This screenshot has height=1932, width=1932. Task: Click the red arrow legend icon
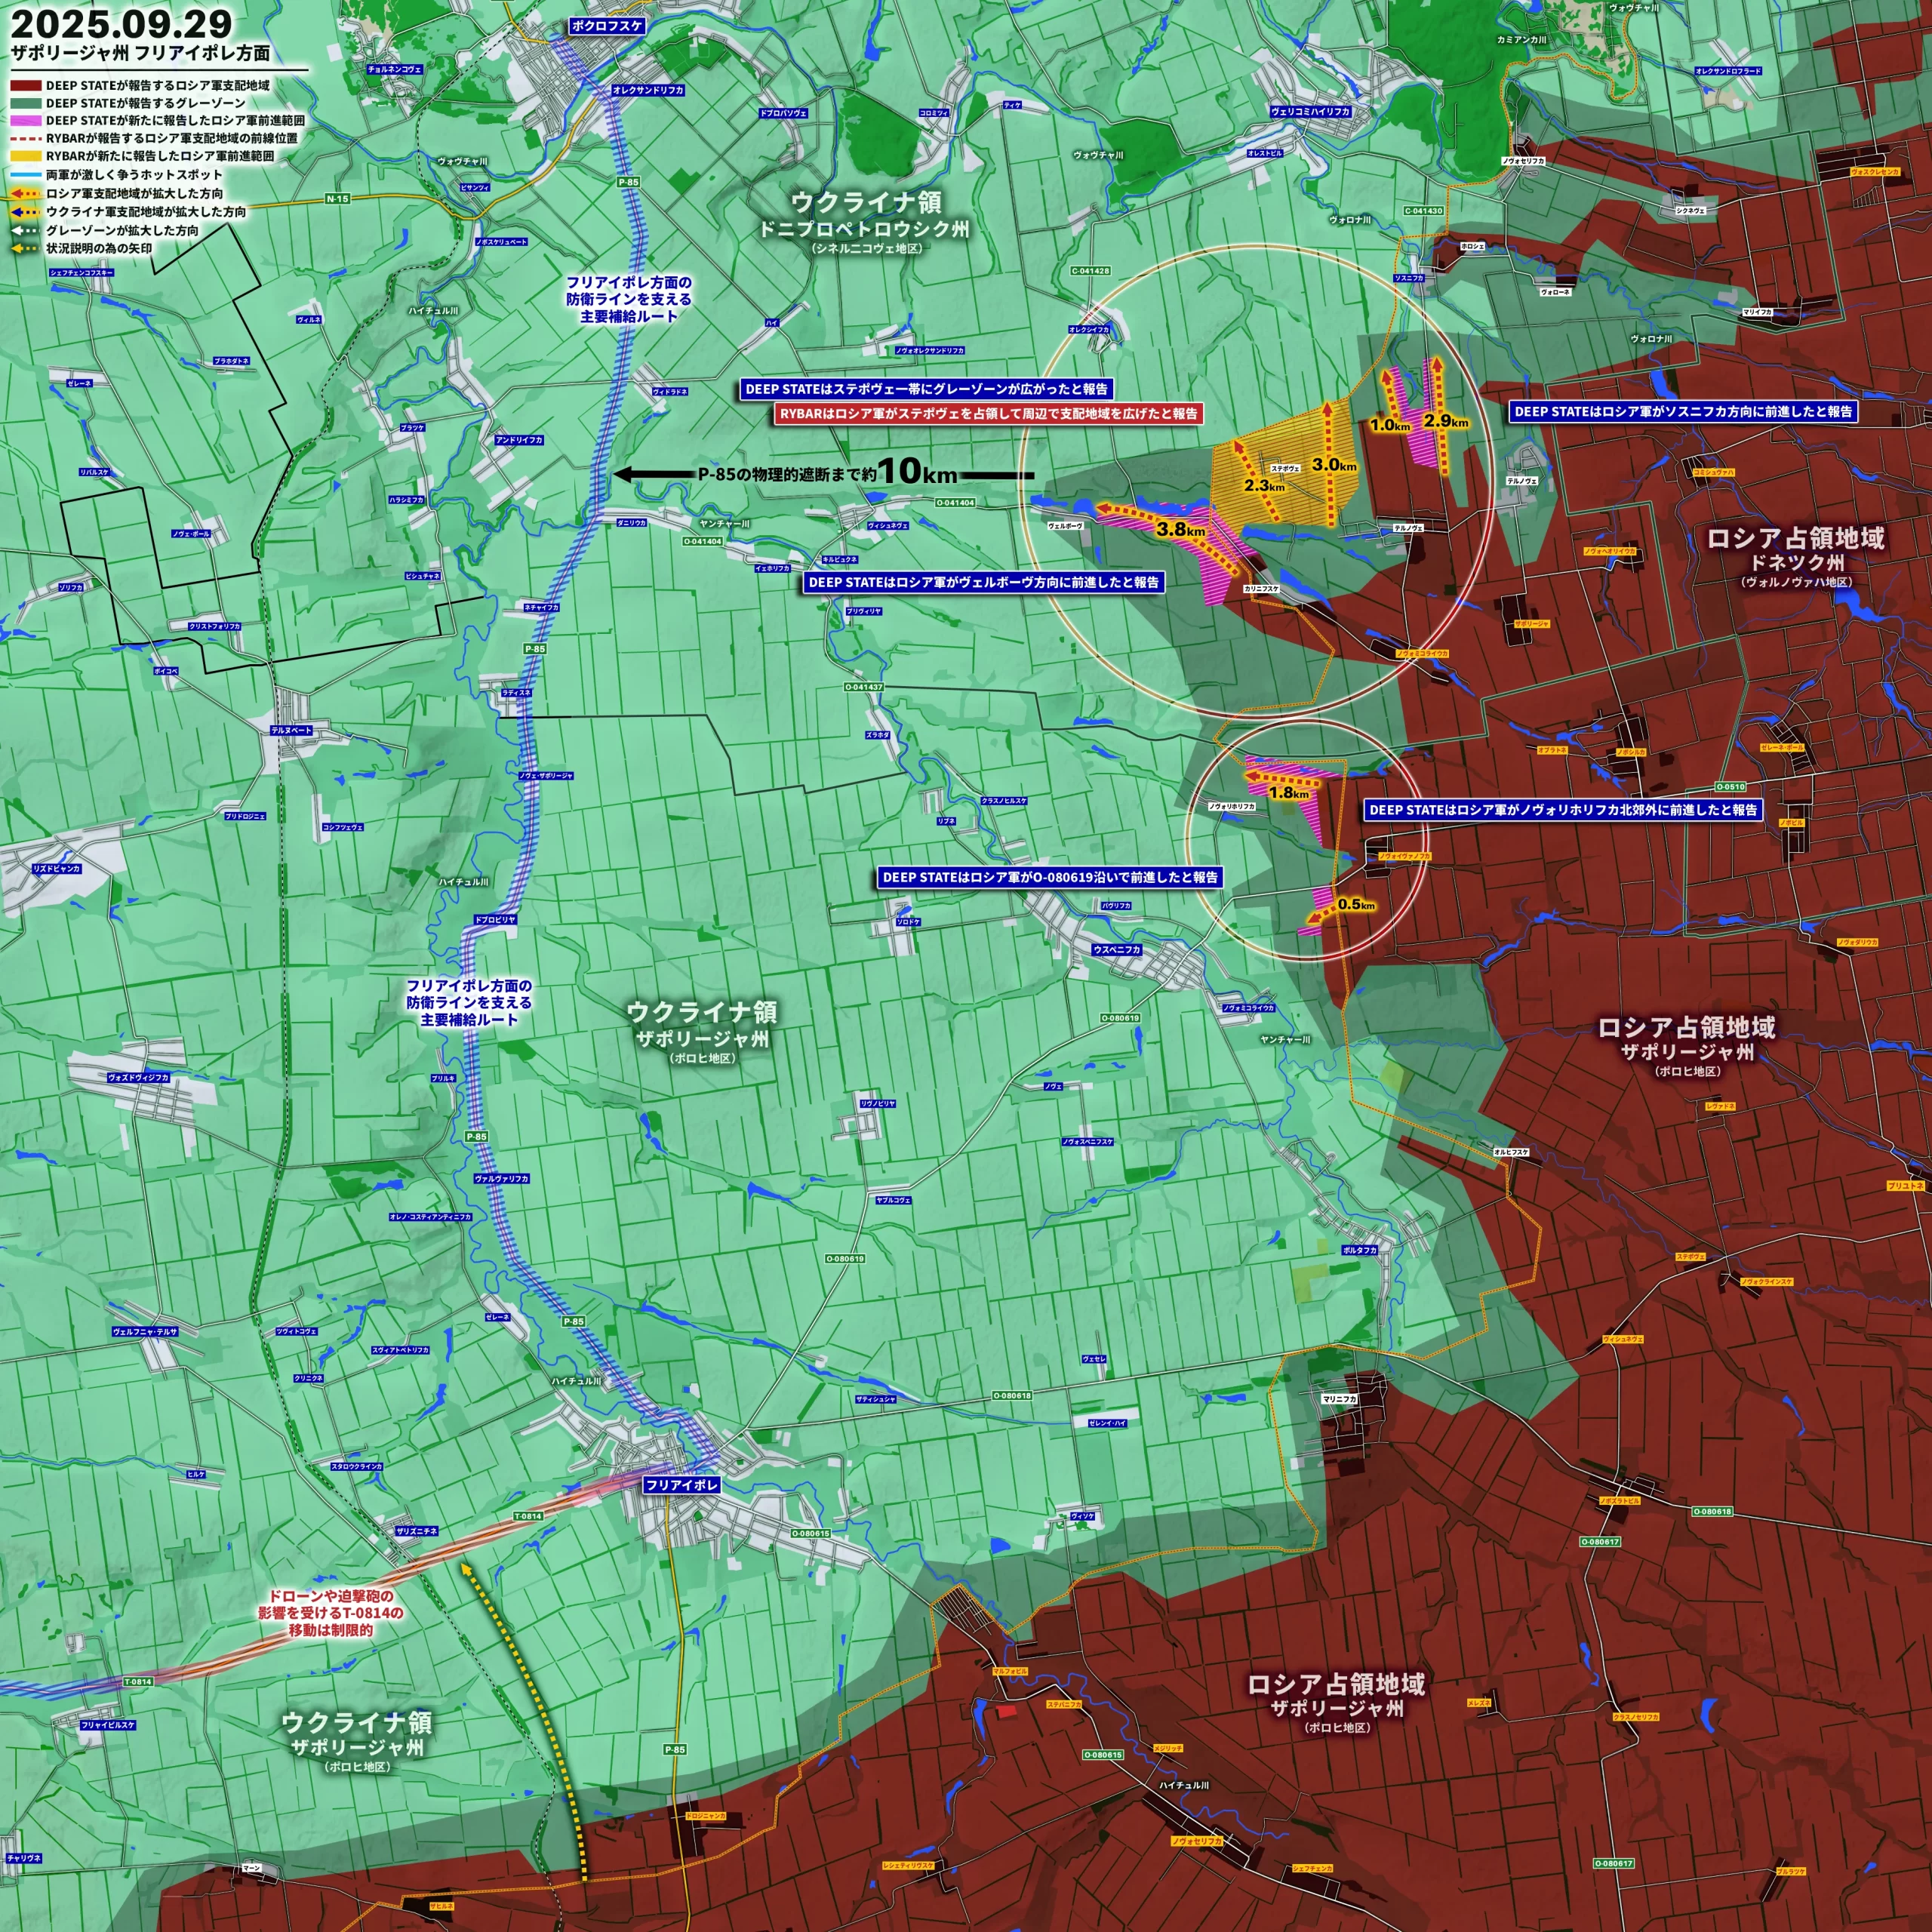[x=25, y=193]
